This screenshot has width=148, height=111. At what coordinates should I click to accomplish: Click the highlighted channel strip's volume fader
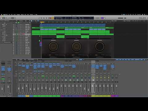(x=92, y=85)
